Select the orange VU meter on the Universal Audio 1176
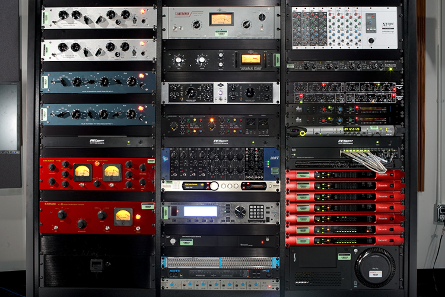The width and height of the screenshot is (445, 297). (250, 58)
